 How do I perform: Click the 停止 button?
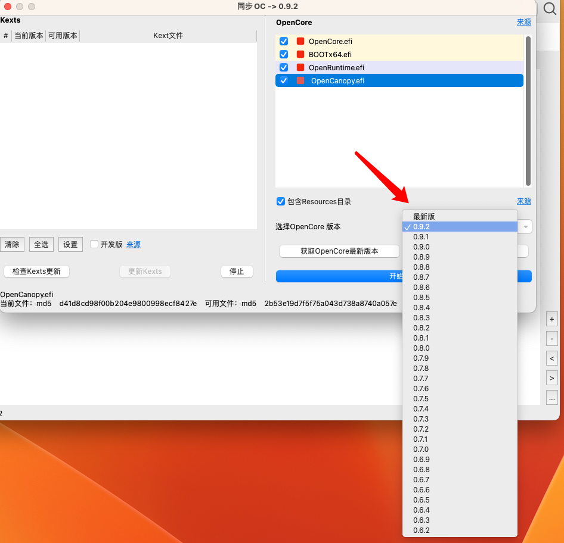point(237,271)
